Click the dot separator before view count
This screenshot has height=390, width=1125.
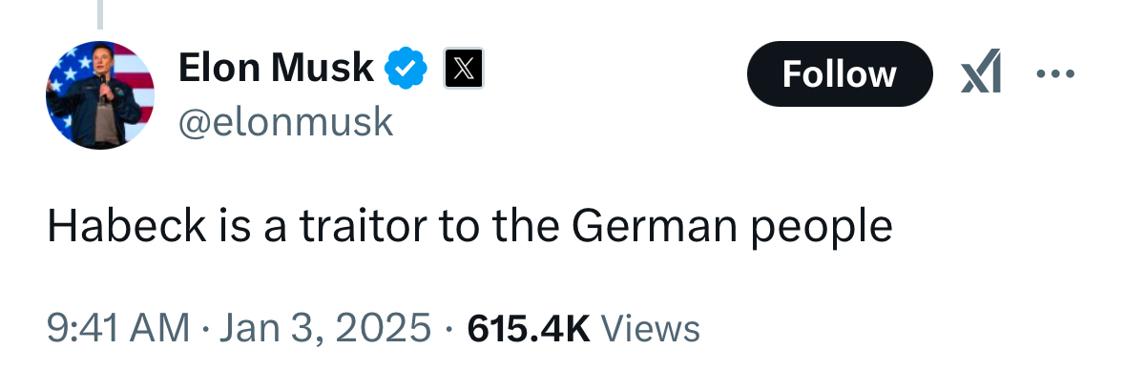448,329
